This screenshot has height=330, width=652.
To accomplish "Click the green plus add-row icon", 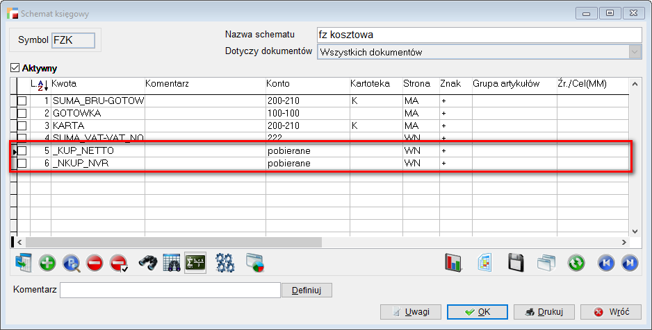I will 47,263.
